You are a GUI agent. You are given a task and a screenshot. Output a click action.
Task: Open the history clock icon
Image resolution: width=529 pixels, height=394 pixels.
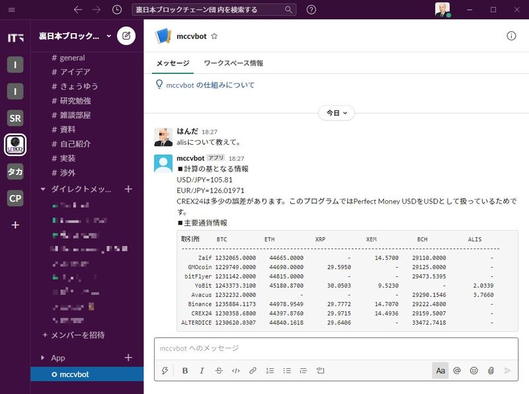117,10
